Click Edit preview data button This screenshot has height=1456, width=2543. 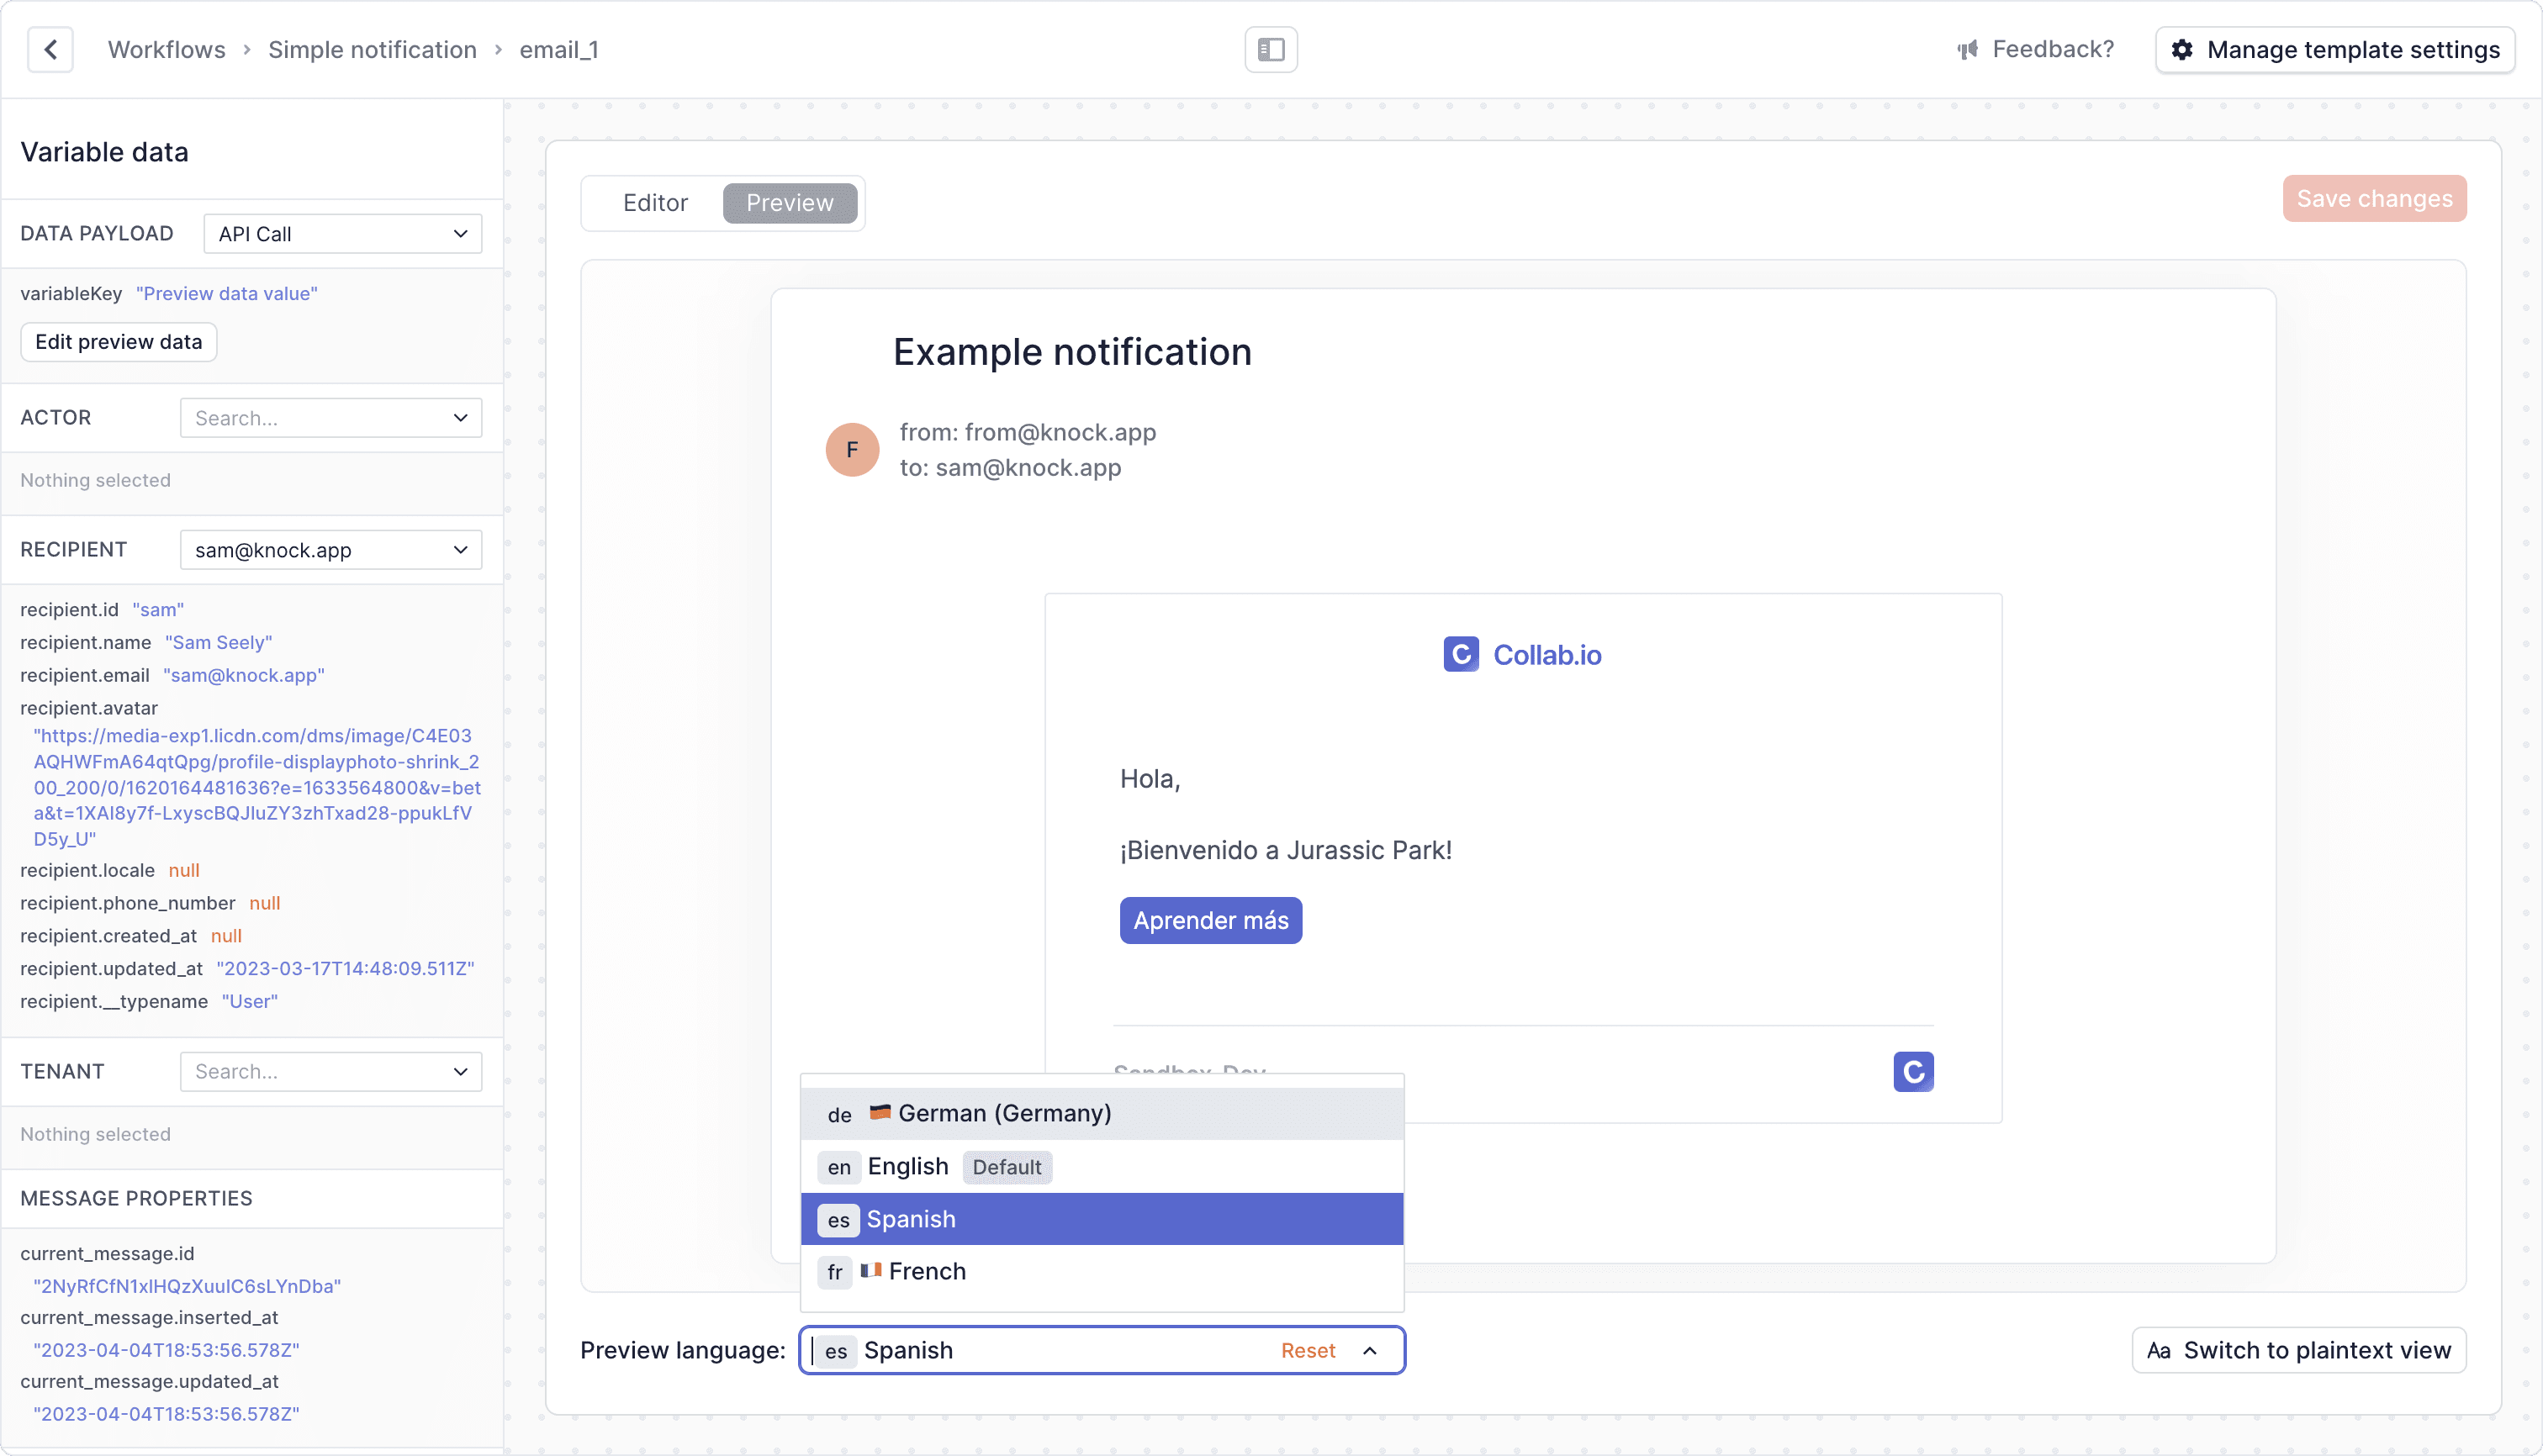tap(119, 340)
